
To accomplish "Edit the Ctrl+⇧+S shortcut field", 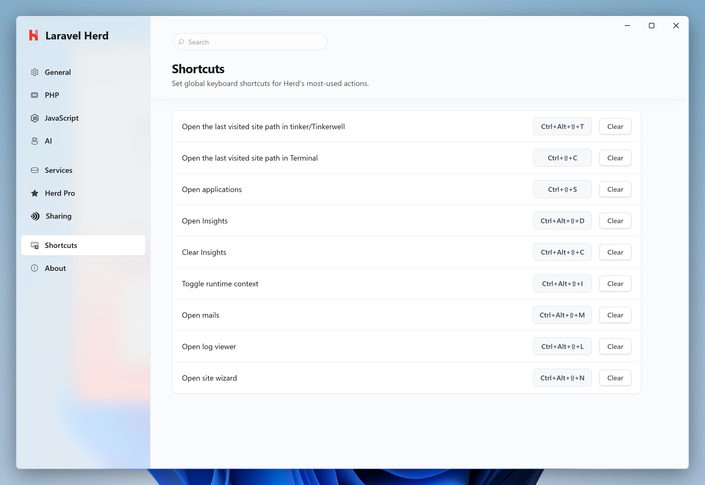I will point(562,189).
